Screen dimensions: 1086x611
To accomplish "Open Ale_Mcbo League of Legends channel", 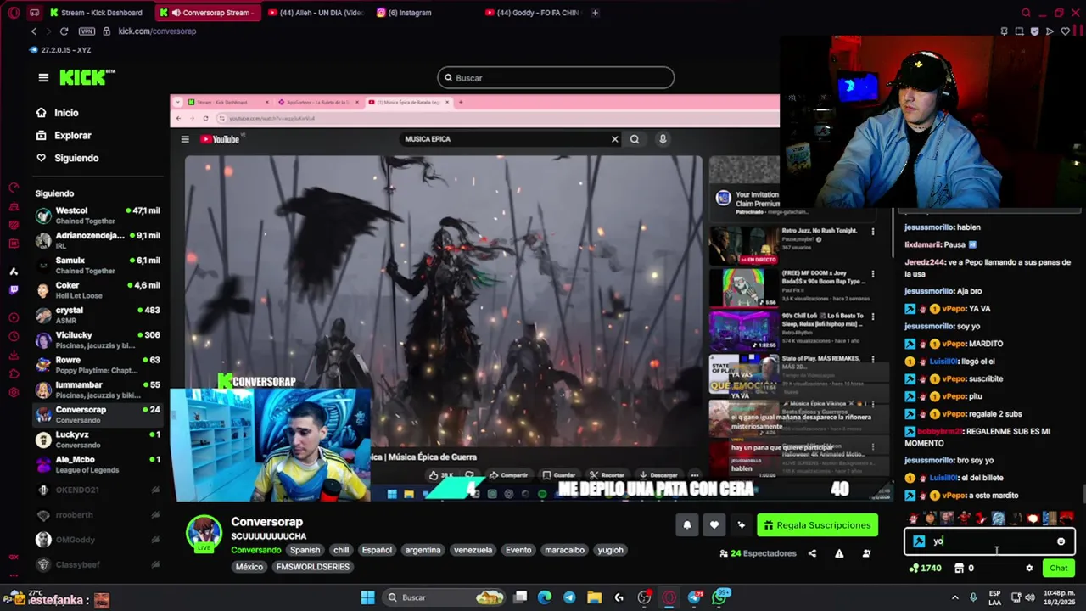I will [98, 464].
